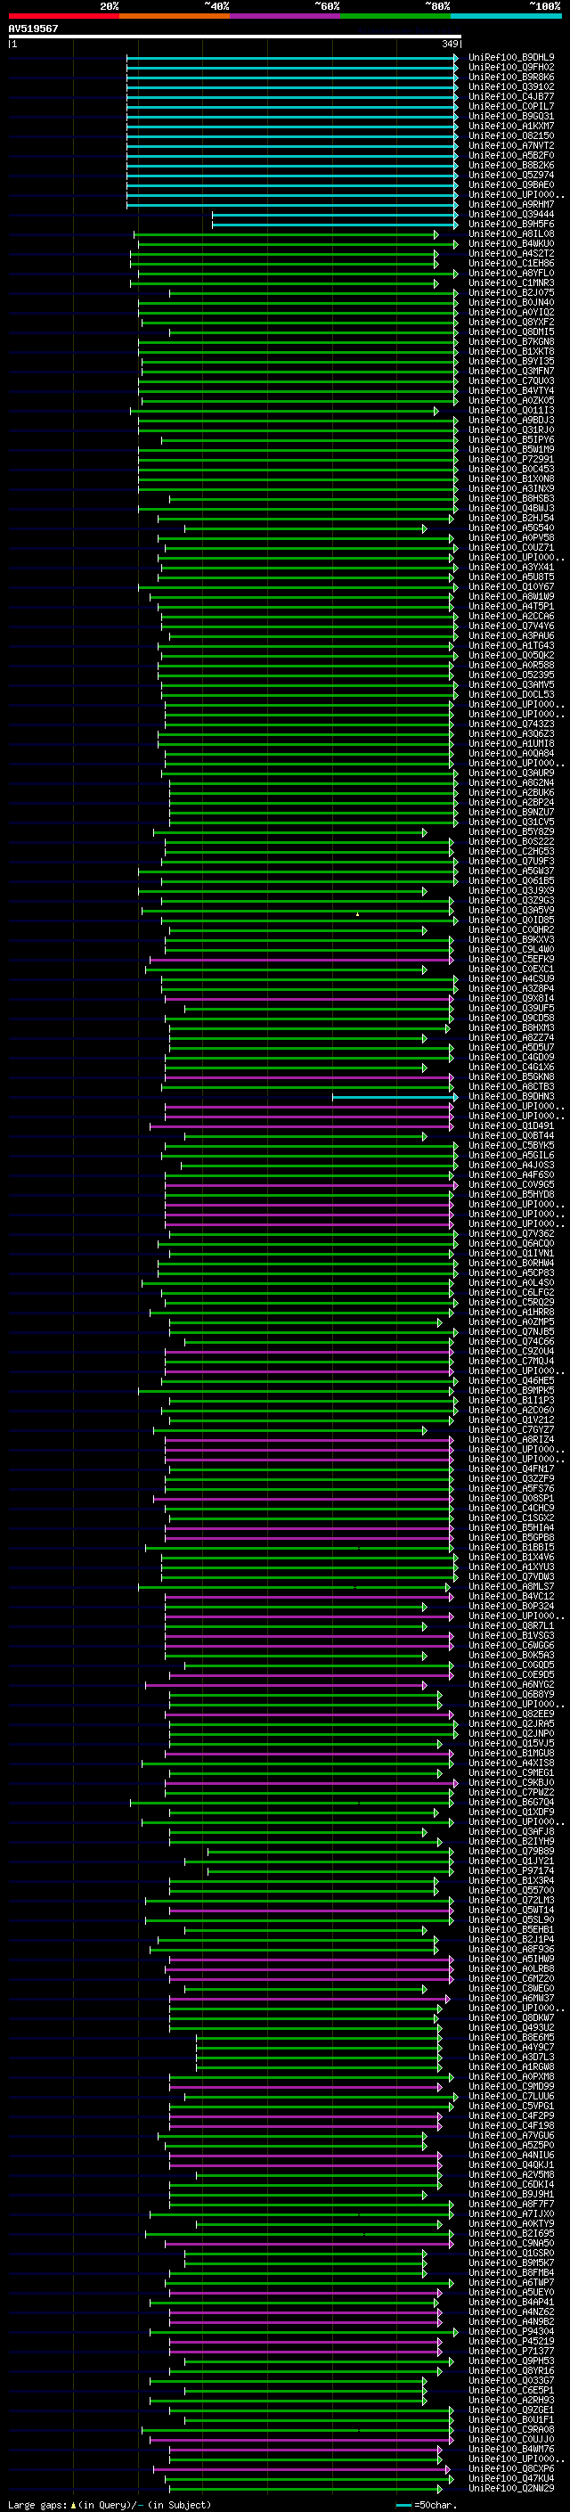Click the purple ~60% identity legend segment

click(284, 16)
